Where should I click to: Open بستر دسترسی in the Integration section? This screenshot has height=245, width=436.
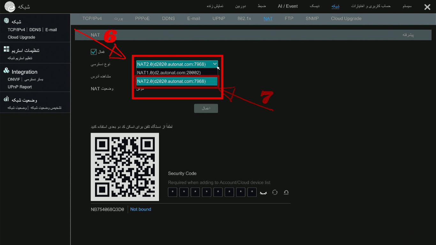click(x=34, y=79)
